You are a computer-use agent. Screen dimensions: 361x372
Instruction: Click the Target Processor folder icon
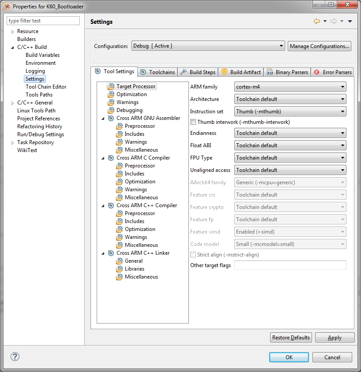click(111, 86)
